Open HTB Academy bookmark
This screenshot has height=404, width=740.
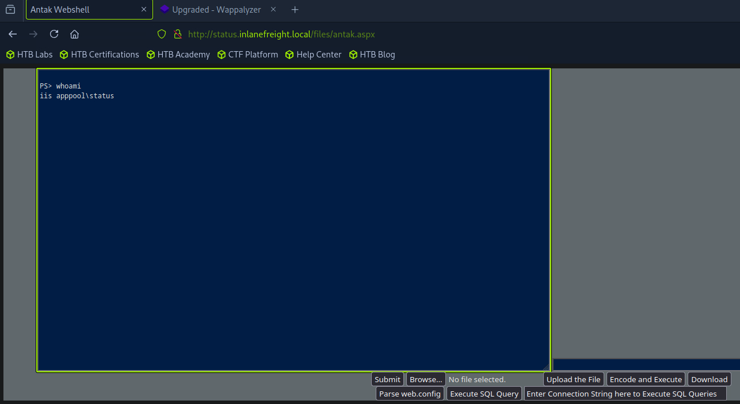click(x=178, y=55)
